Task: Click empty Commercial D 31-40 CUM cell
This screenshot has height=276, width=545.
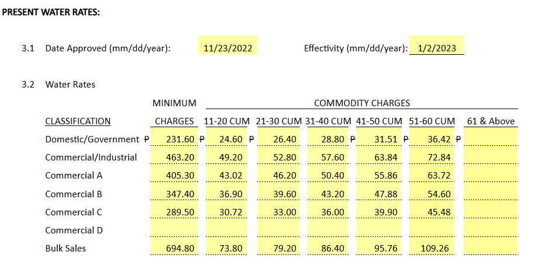Action: coord(328,228)
